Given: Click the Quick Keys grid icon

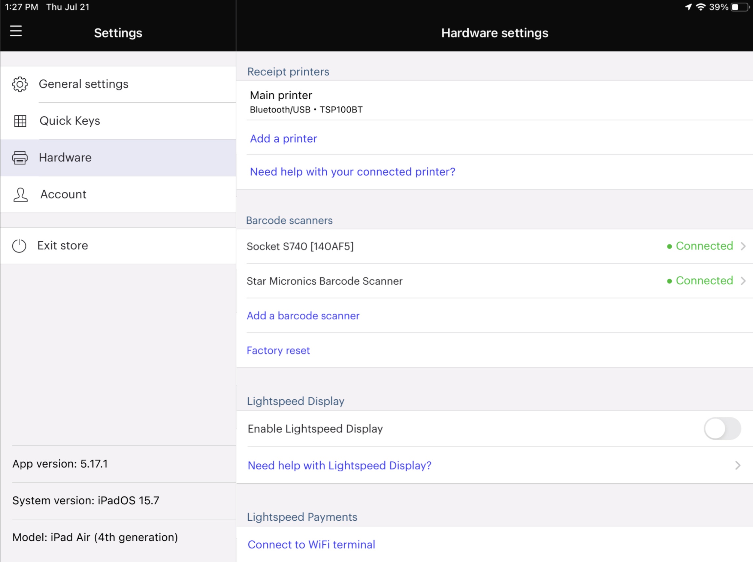Looking at the screenshot, I should [20, 121].
